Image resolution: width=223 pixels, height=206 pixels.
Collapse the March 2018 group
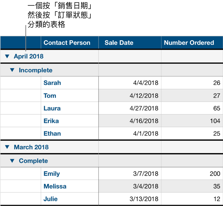click(x=8, y=147)
